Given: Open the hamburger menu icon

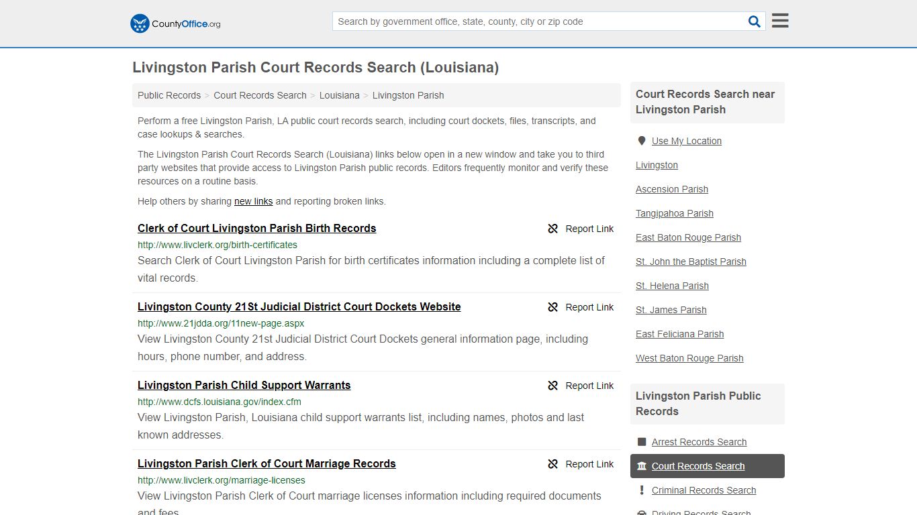Looking at the screenshot, I should [x=780, y=21].
